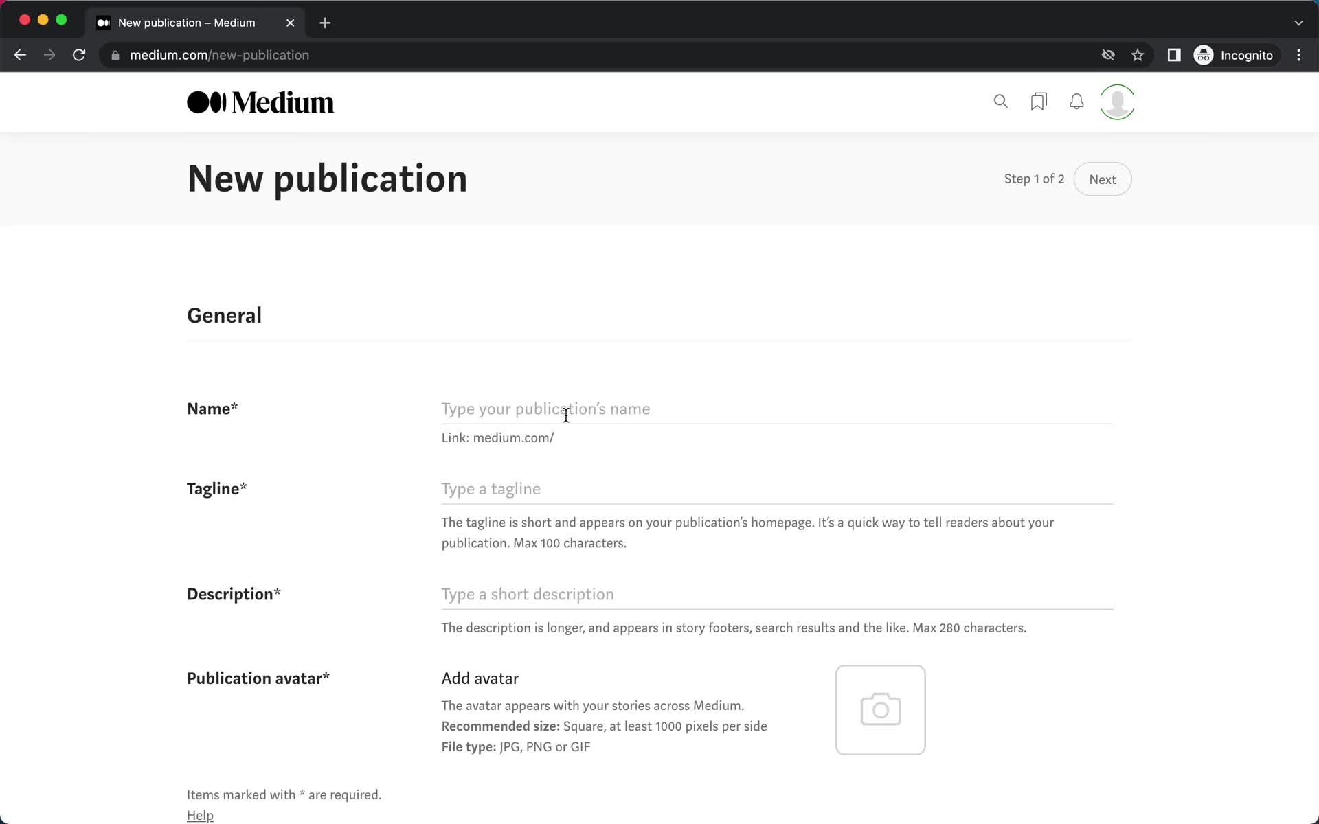This screenshot has width=1319, height=824.
Task: Click the camera icon for avatar
Action: coord(880,710)
